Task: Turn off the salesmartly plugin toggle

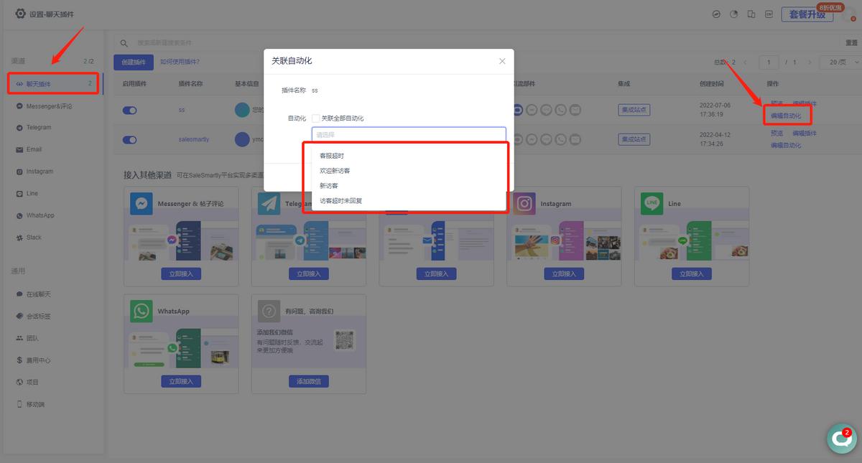Action: [129, 139]
